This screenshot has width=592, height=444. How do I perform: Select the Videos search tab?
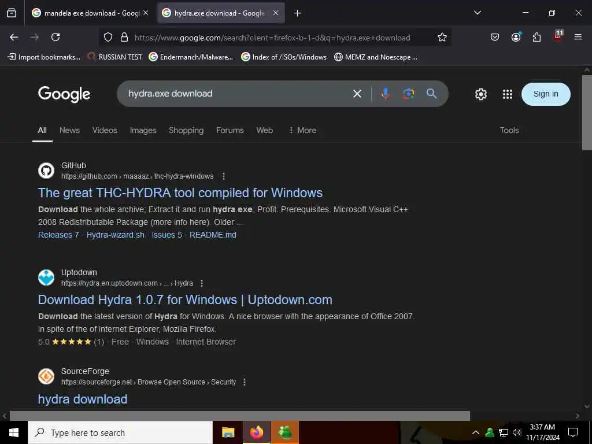[x=105, y=130]
